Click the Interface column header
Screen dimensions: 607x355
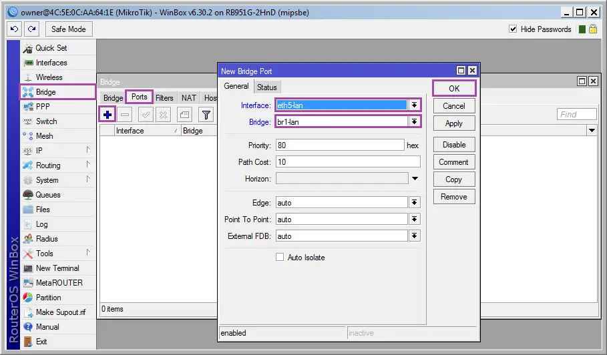point(148,131)
